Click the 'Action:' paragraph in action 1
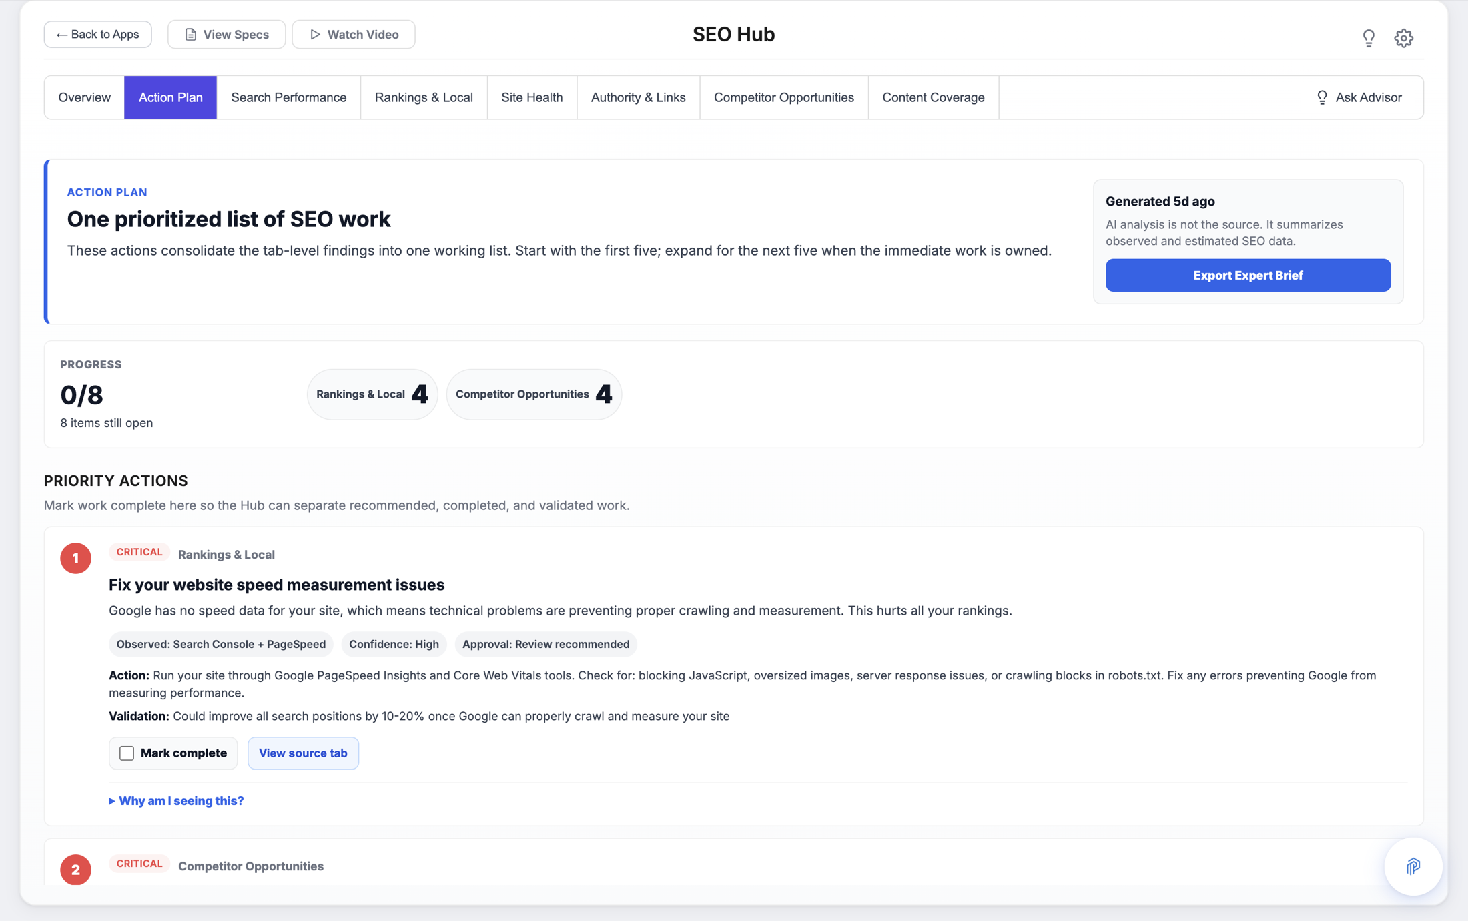 tap(742, 684)
